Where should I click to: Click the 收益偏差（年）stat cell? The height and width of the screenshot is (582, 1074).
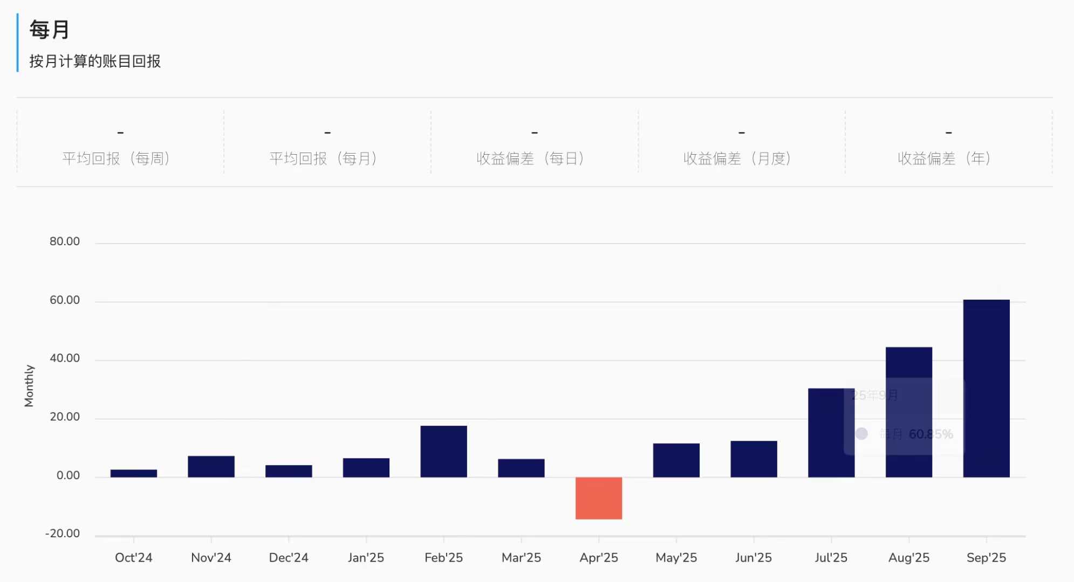(x=948, y=144)
